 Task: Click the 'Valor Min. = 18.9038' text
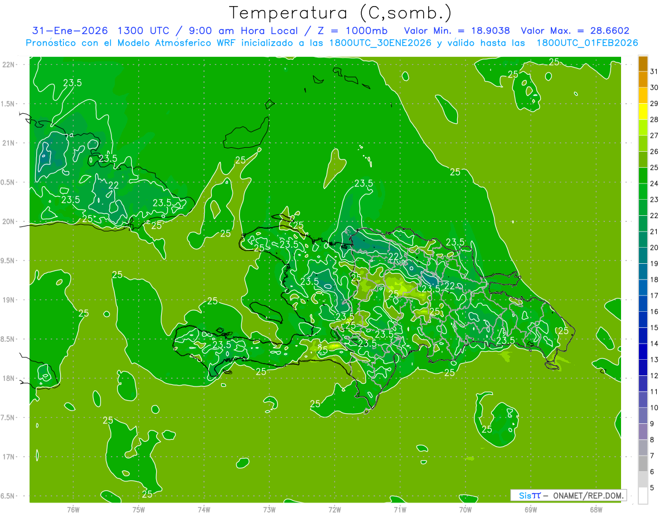(457, 31)
